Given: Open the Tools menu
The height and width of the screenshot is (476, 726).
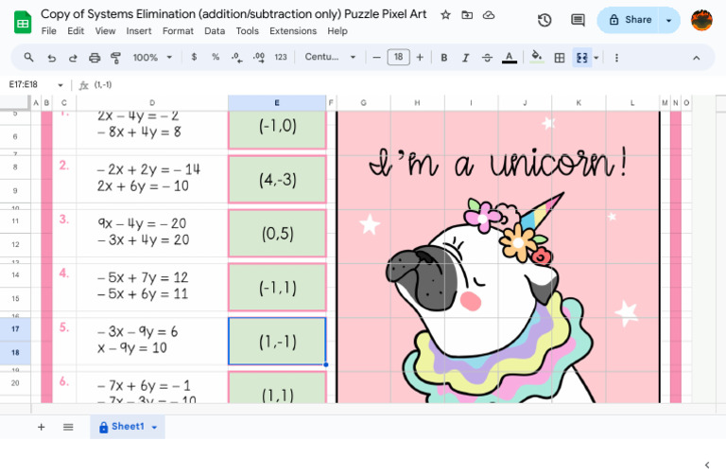Looking at the screenshot, I should pyautogui.click(x=248, y=31).
